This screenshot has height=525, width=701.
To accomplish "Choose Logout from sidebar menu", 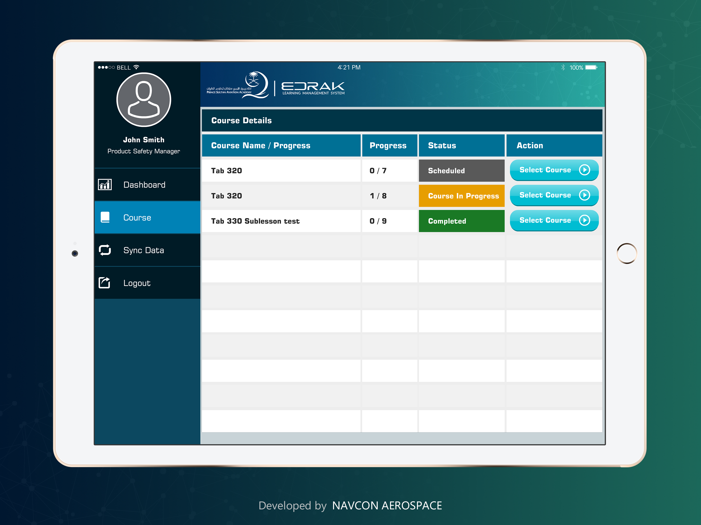I will click(x=137, y=283).
